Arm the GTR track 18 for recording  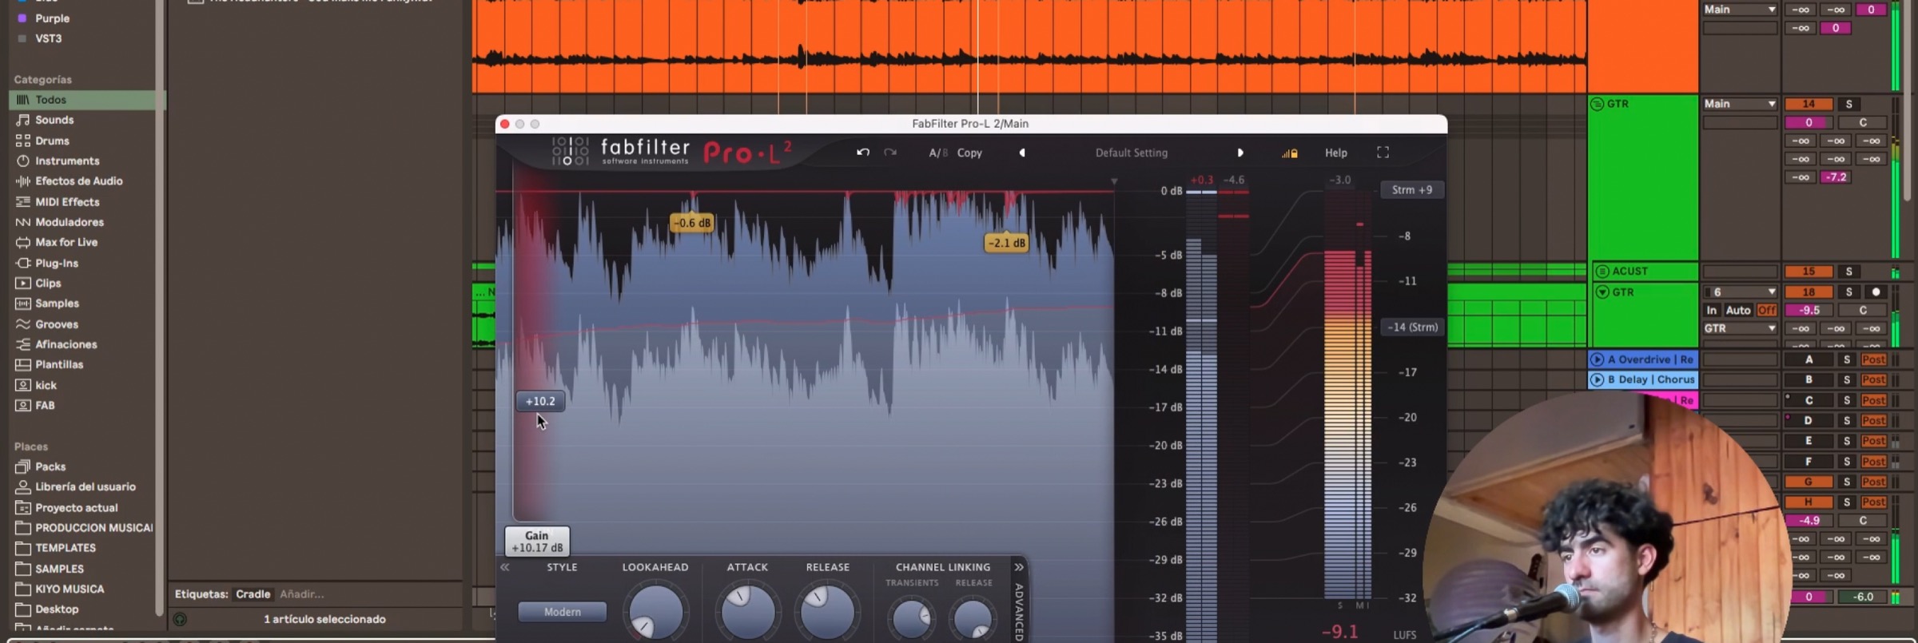coord(1876,292)
